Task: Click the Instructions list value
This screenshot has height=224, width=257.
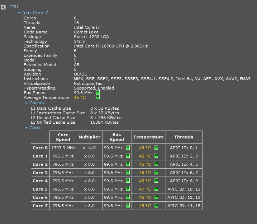Action: coord(162,79)
